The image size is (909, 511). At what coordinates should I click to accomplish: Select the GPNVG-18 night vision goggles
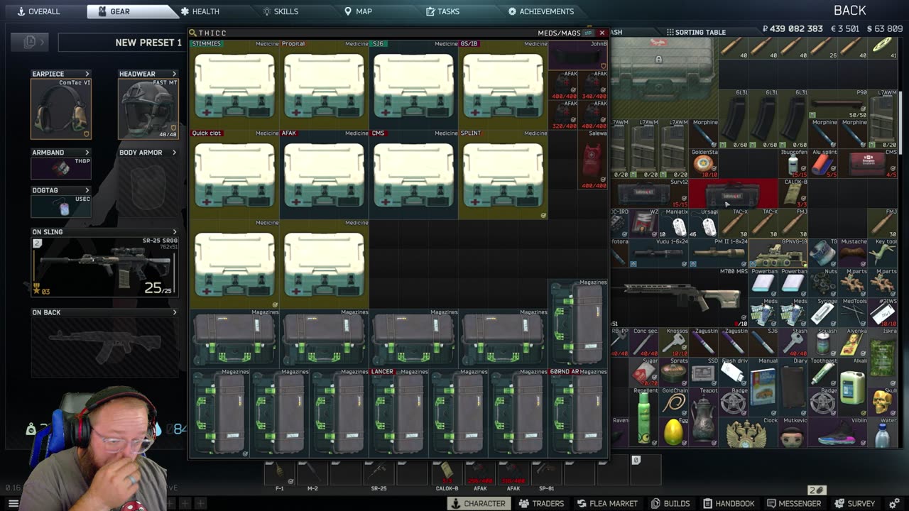coord(778,253)
